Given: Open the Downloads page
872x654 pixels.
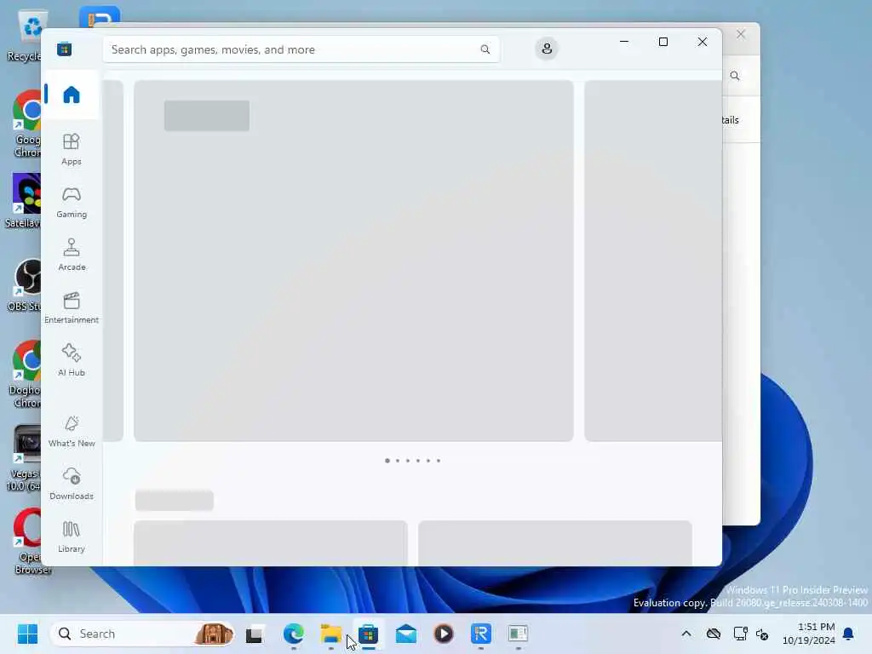Looking at the screenshot, I should (x=72, y=485).
